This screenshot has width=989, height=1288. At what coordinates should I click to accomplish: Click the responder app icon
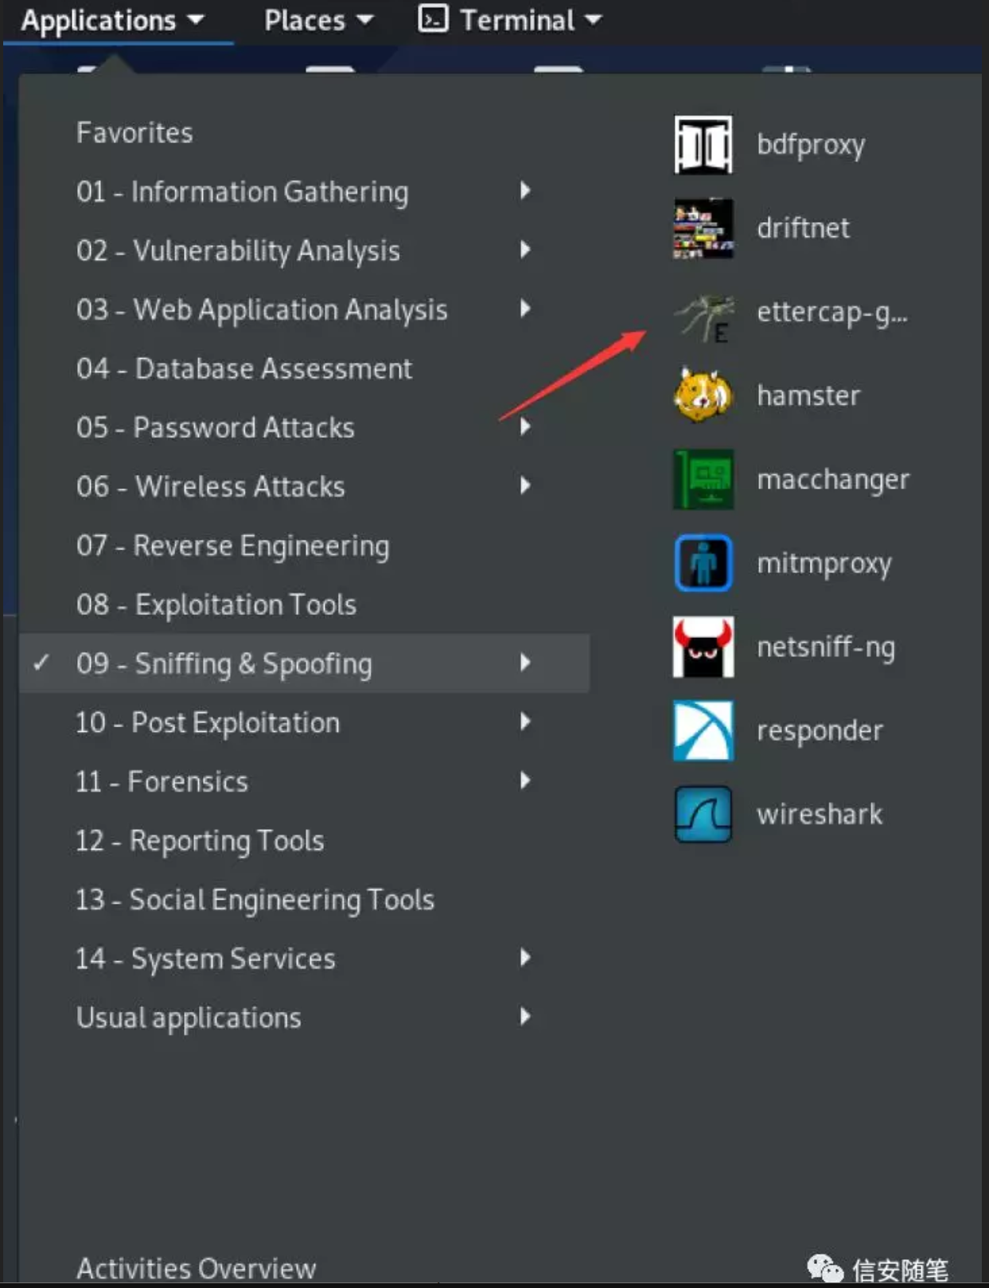tap(703, 730)
